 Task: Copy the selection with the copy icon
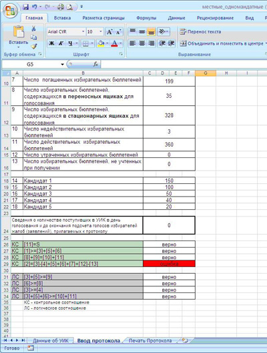33,37
